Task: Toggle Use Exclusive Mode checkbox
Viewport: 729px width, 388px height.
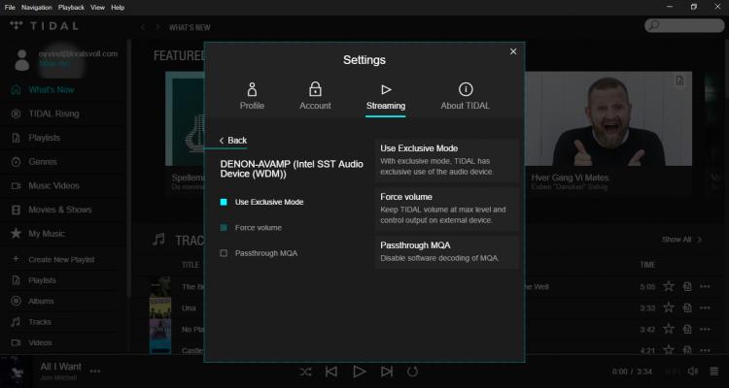Action: pos(224,202)
